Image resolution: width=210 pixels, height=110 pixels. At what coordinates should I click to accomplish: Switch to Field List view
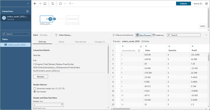tap(158, 35)
